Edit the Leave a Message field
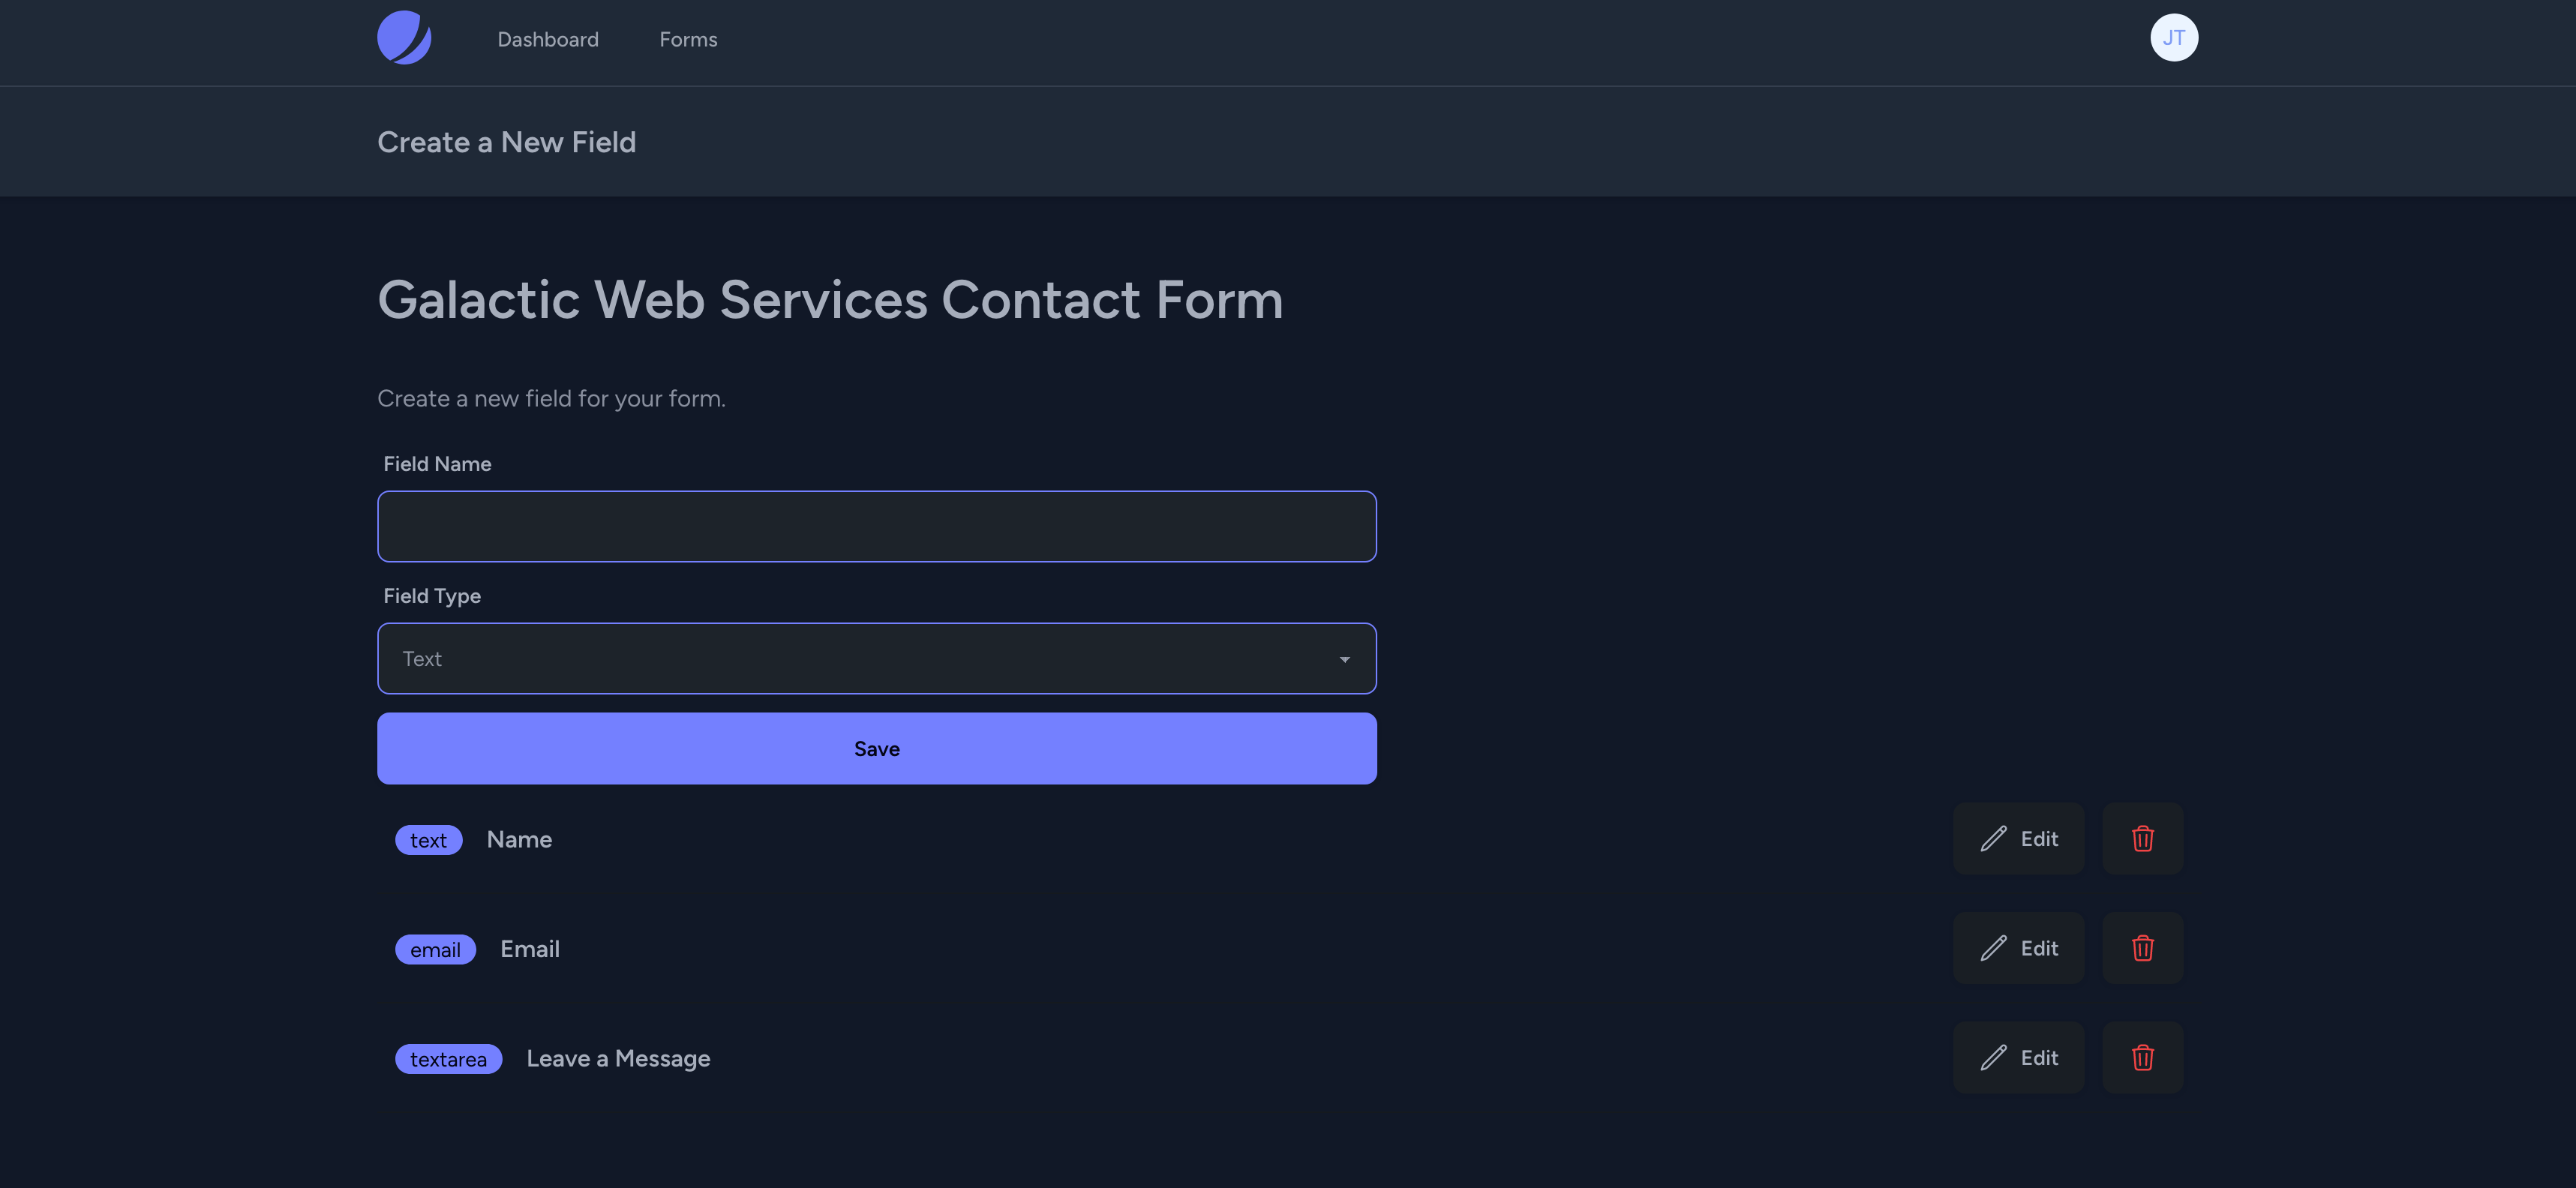This screenshot has width=2576, height=1188. pos(2018,1057)
